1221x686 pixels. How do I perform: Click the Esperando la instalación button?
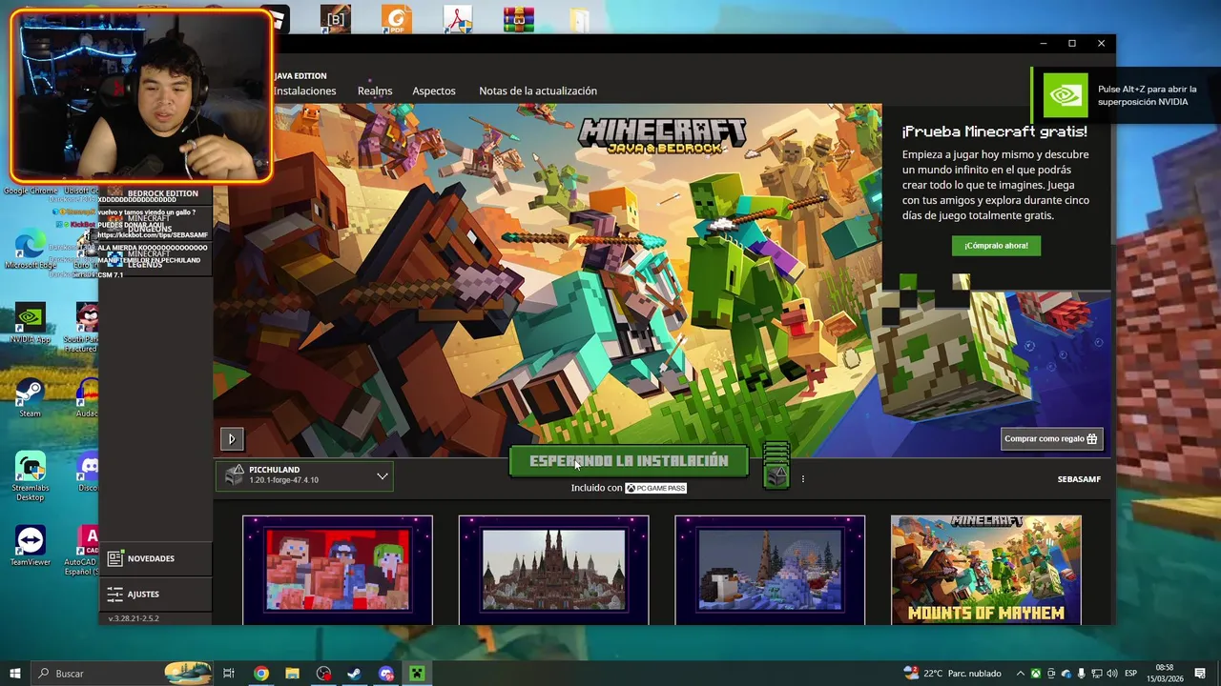coord(629,461)
